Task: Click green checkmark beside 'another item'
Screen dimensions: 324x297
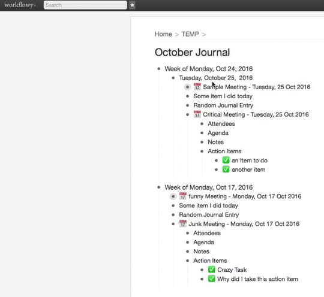Action: pyautogui.click(x=226, y=169)
